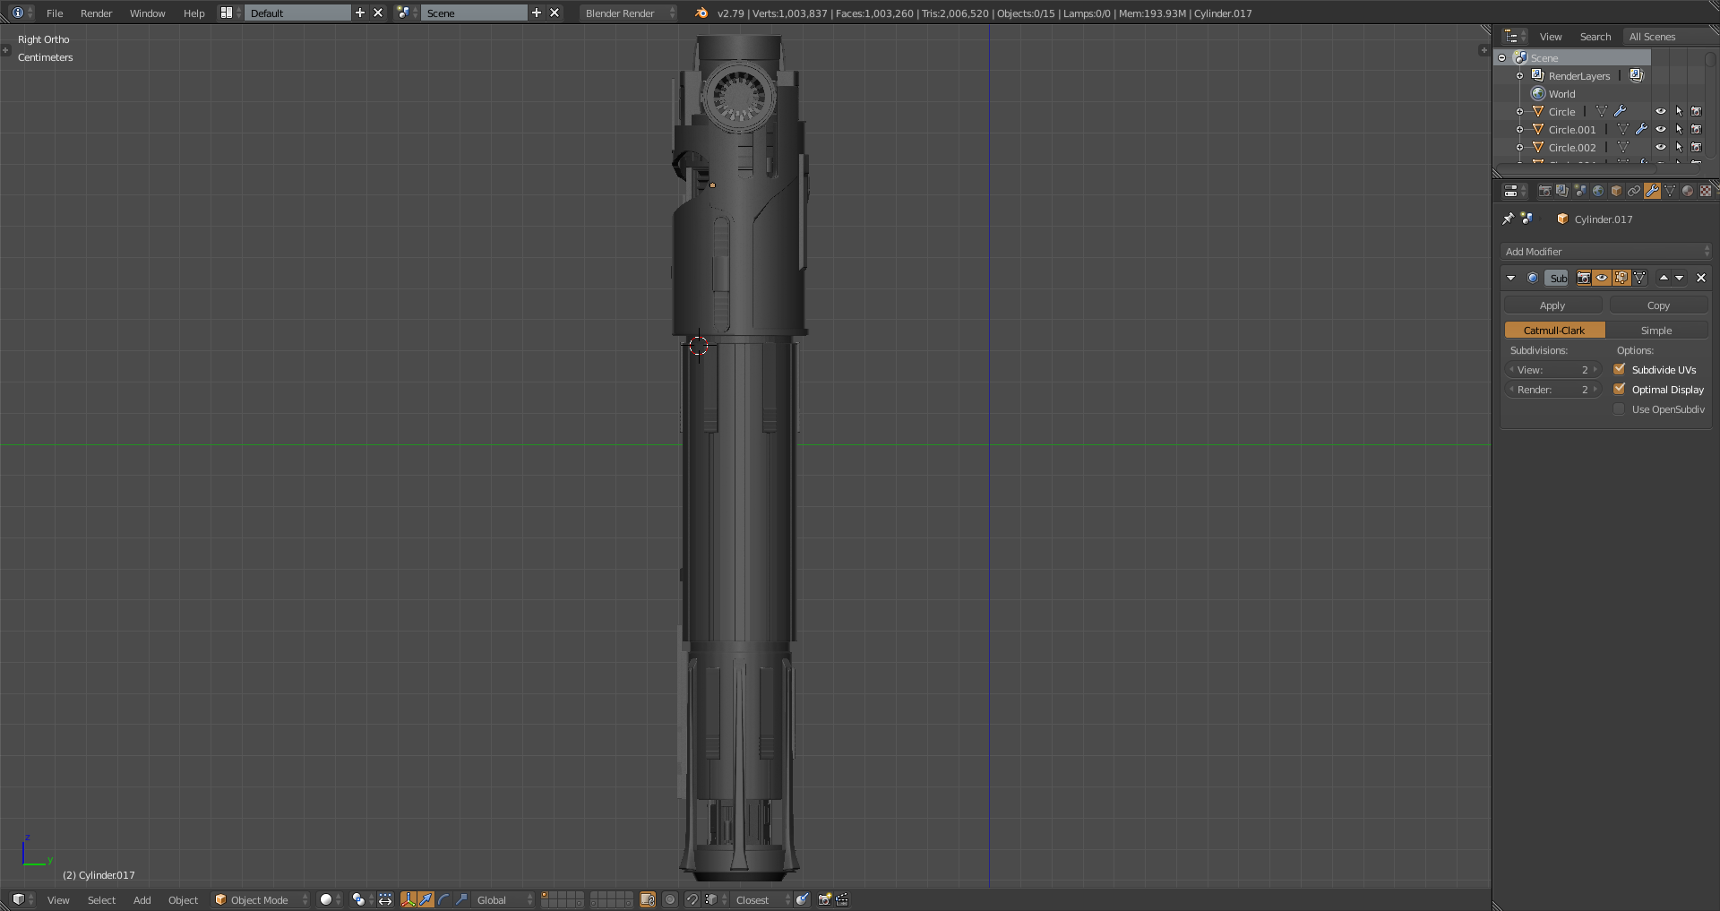Toggle selectability of Circle via the cursor icon
1720x911 pixels.
1679,111
